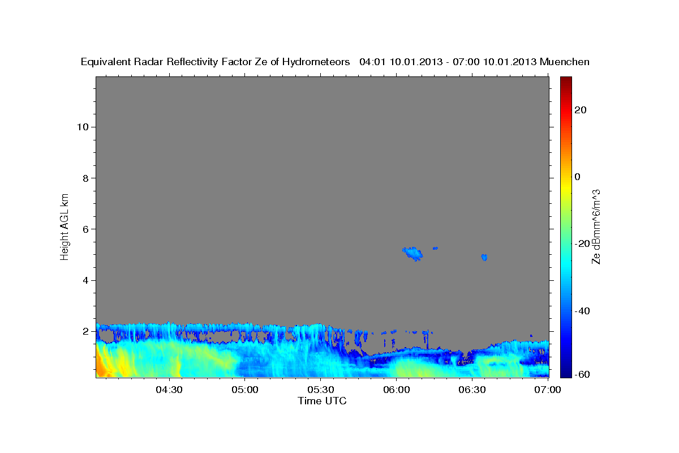The height and width of the screenshot is (453, 679).
Task: Click the height tick label '4'
Action: [x=85, y=280]
